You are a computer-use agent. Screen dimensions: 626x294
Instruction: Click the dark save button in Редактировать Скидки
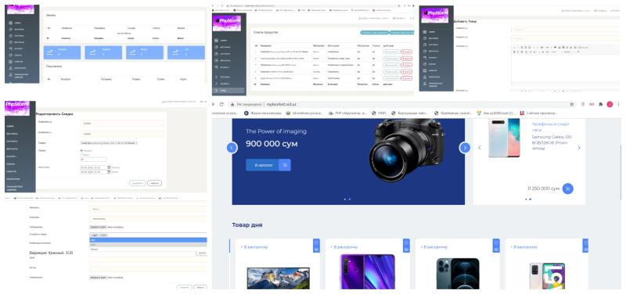coord(154,183)
